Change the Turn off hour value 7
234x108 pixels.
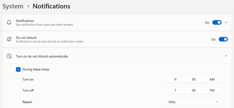(x=175, y=90)
